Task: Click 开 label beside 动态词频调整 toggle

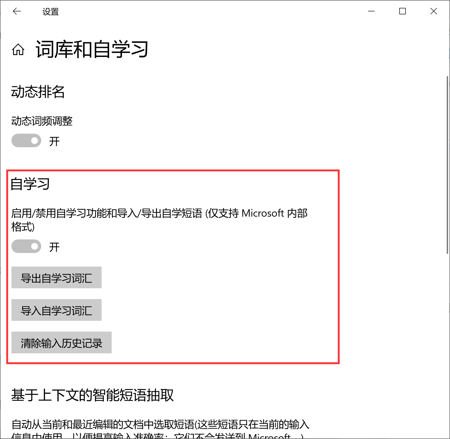Action: 54,141
